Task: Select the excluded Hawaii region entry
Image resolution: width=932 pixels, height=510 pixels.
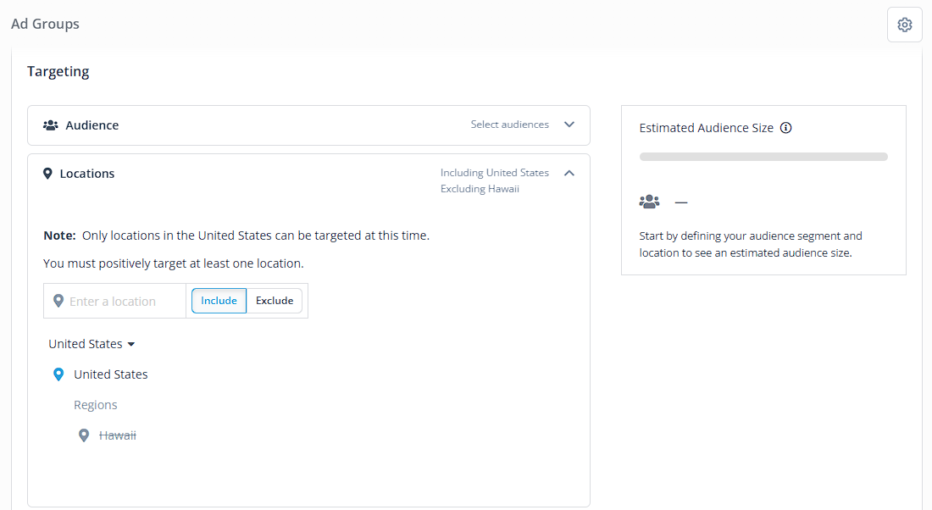Action: [117, 435]
